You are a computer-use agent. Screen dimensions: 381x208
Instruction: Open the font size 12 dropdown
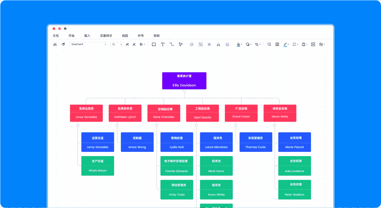(x=117, y=44)
